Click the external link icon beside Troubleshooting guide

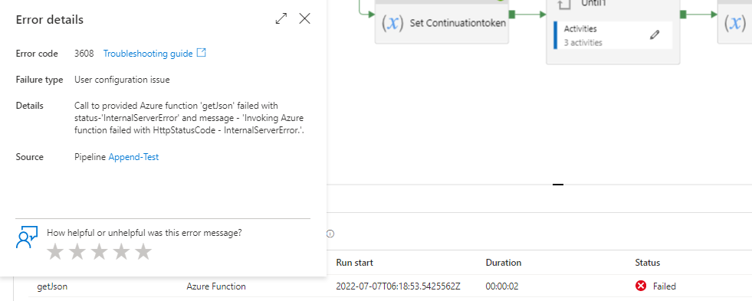coord(202,53)
